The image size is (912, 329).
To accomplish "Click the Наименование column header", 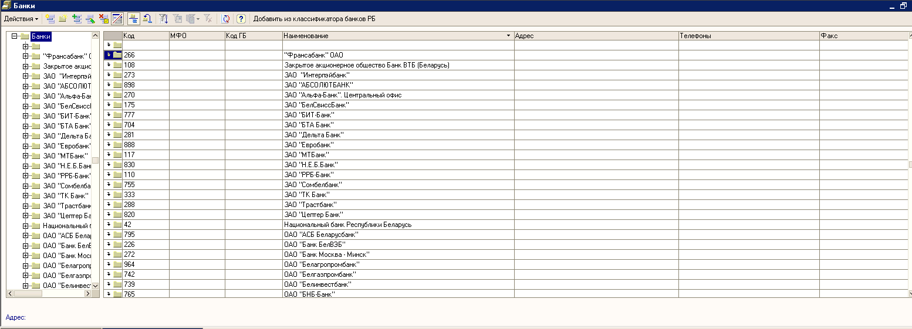I will pyautogui.click(x=398, y=36).
